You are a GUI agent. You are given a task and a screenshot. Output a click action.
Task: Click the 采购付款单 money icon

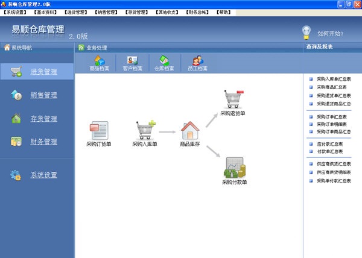coord(235,168)
